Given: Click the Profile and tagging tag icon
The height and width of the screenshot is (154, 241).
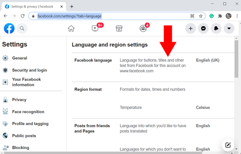Looking at the screenshot, I should (5, 124).
